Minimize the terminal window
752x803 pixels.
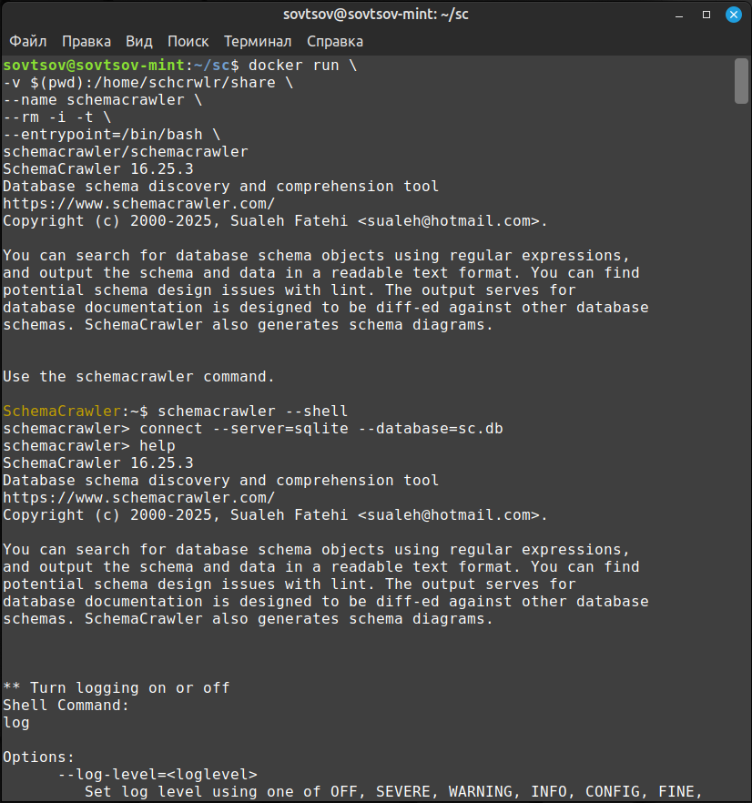679,15
